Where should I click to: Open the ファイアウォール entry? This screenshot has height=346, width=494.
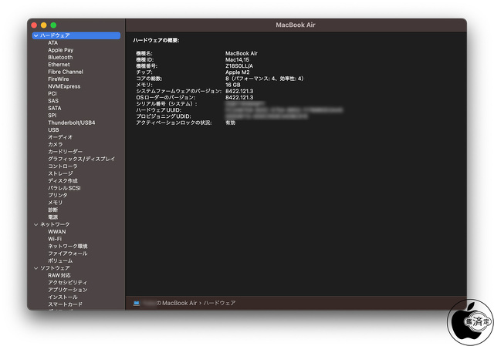point(68,254)
